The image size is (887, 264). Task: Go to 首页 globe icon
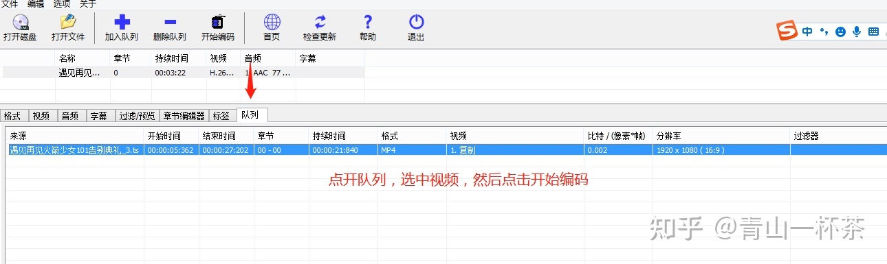pos(272,23)
